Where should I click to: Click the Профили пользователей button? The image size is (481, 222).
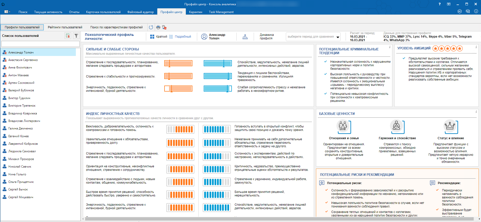click(x=22, y=27)
